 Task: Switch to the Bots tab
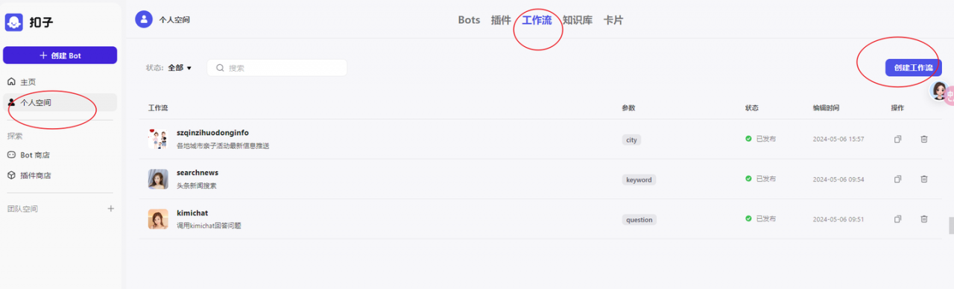469,20
